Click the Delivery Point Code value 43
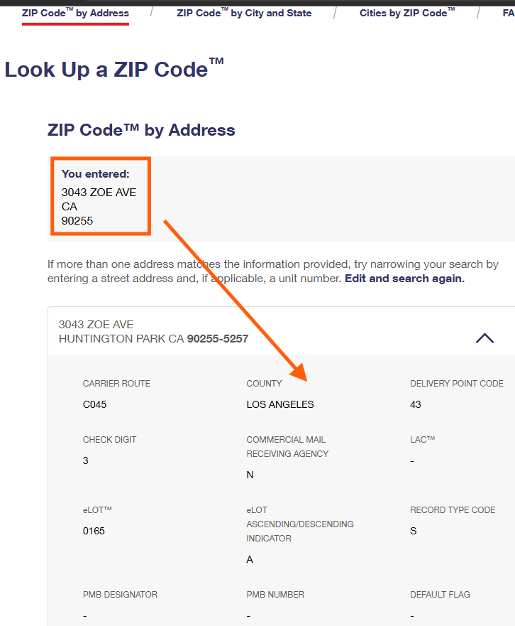The height and width of the screenshot is (626, 515). click(x=416, y=404)
